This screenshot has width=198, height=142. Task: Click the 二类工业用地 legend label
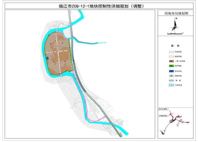[180, 61]
